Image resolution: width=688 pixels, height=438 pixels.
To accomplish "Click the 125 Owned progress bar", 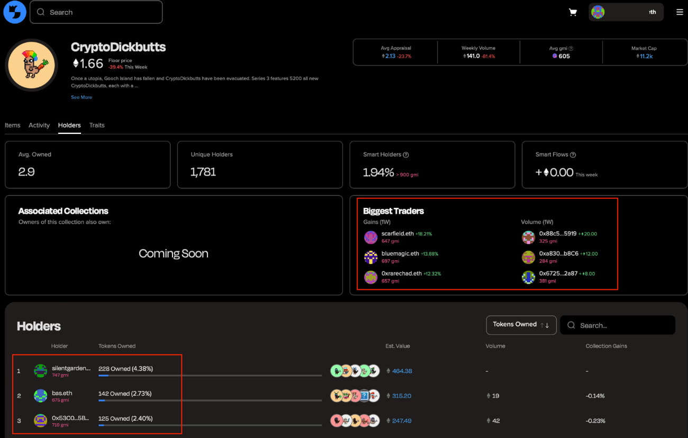I will [x=210, y=425].
